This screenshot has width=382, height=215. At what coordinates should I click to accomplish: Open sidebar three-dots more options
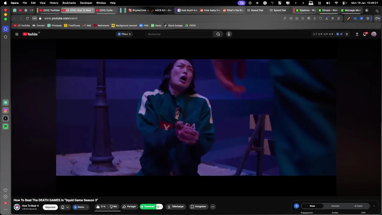(5, 209)
